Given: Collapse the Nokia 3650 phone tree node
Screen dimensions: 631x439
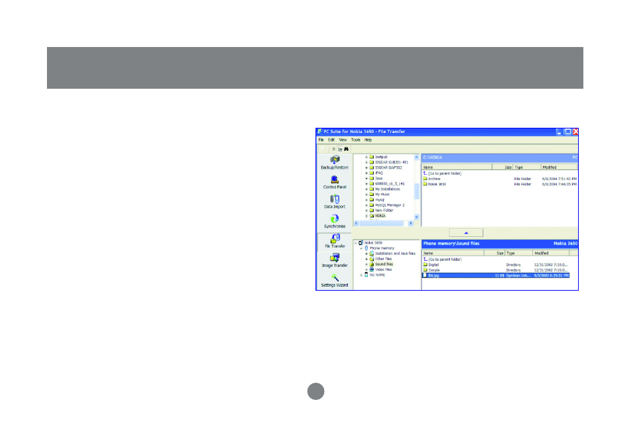Looking at the screenshot, I should click(x=356, y=243).
